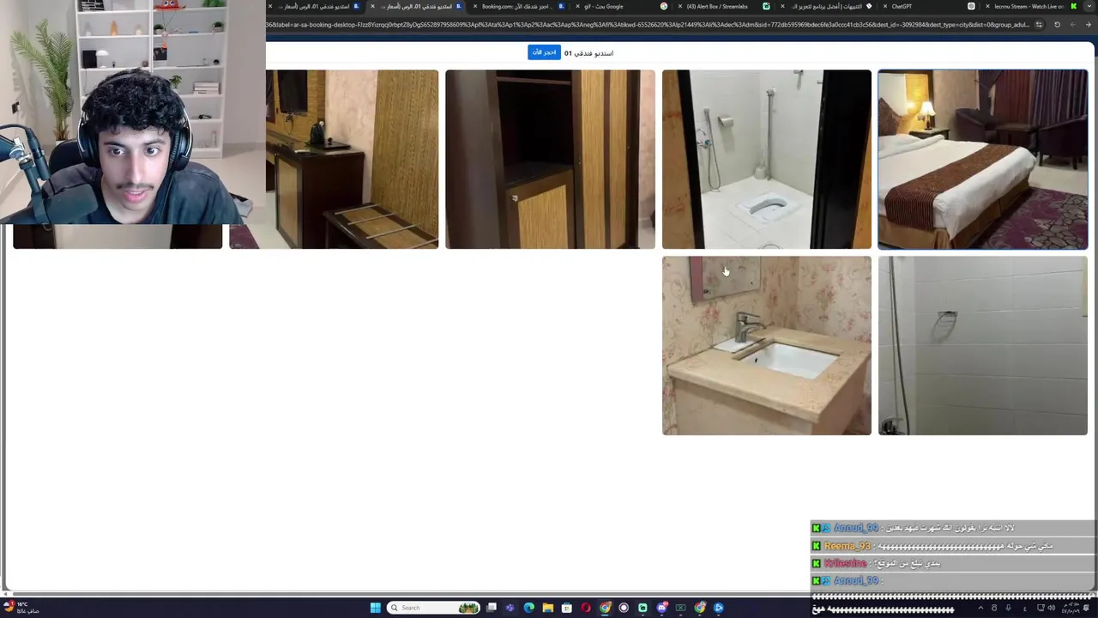
Task: Click the site settings icon in address bar
Action: click(1039, 25)
